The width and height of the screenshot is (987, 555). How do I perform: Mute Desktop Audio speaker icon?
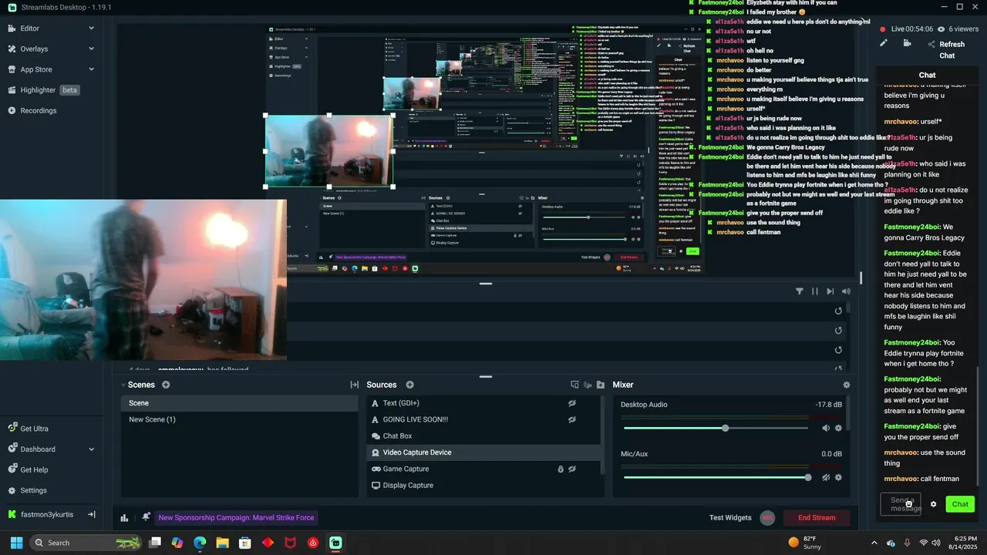tap(826, 428)
